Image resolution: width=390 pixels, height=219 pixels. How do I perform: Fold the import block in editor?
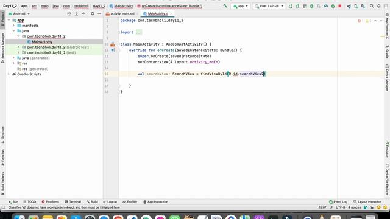[119, 32]
